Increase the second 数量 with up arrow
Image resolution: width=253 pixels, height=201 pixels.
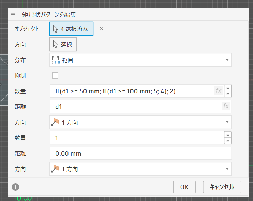(x=228, y=135)
